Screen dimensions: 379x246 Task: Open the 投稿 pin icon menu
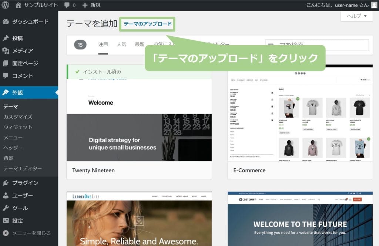point(6,38)
